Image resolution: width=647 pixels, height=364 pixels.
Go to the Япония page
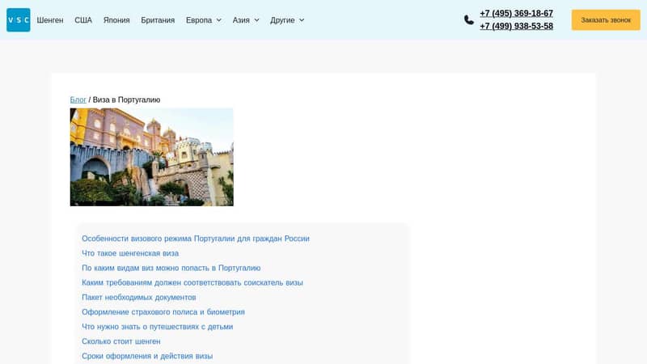click(x=116, y=20)
